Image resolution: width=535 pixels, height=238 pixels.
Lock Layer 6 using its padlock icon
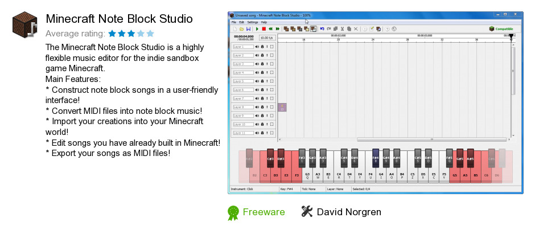(262, 90)
